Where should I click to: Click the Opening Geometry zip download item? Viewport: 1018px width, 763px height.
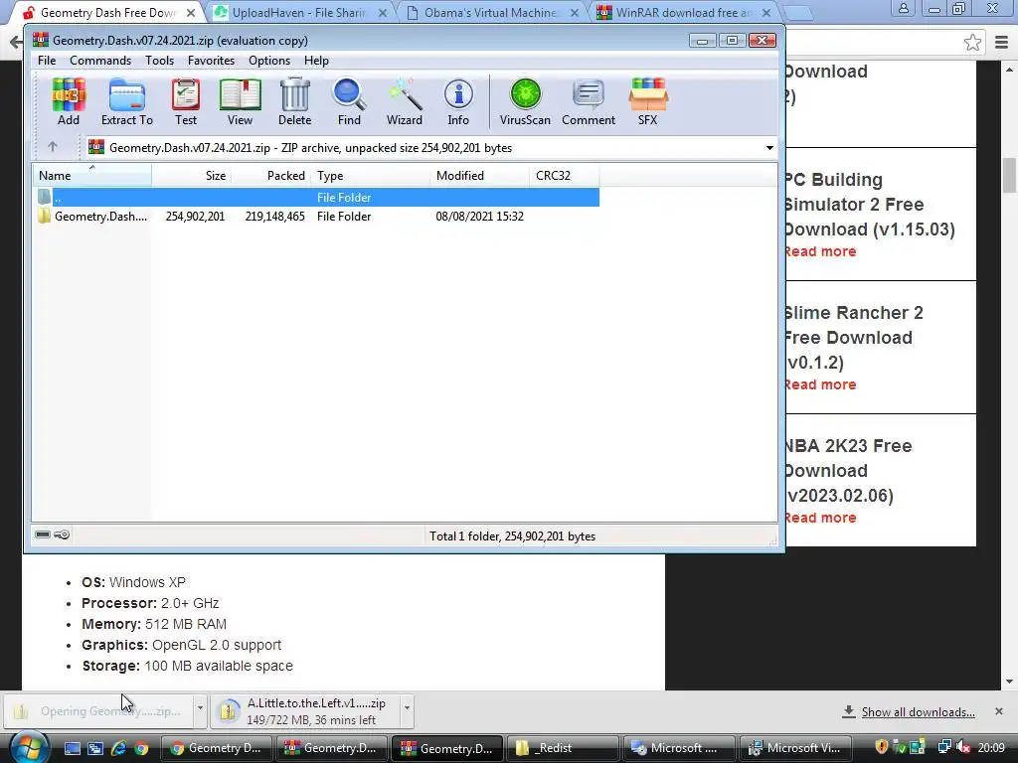[x=98, y=711]
